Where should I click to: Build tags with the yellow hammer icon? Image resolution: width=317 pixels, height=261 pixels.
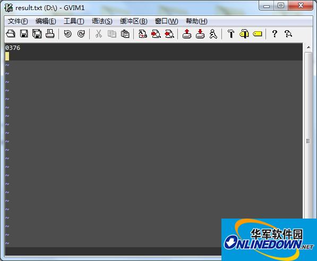coord(244,34)
